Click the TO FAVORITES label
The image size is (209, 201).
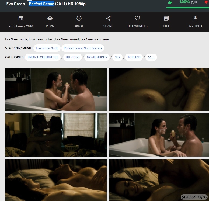pyautogui.click(x=137, y=26)
